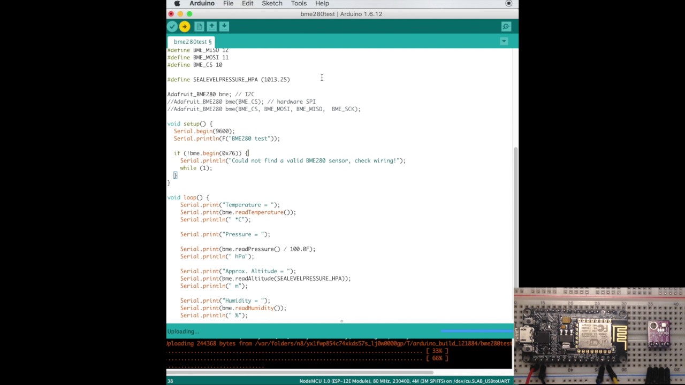The width and height of the screenshot is (685, 385).
Task: Click the '#define BME_CS 10' line
Action: tap(194, 65)
